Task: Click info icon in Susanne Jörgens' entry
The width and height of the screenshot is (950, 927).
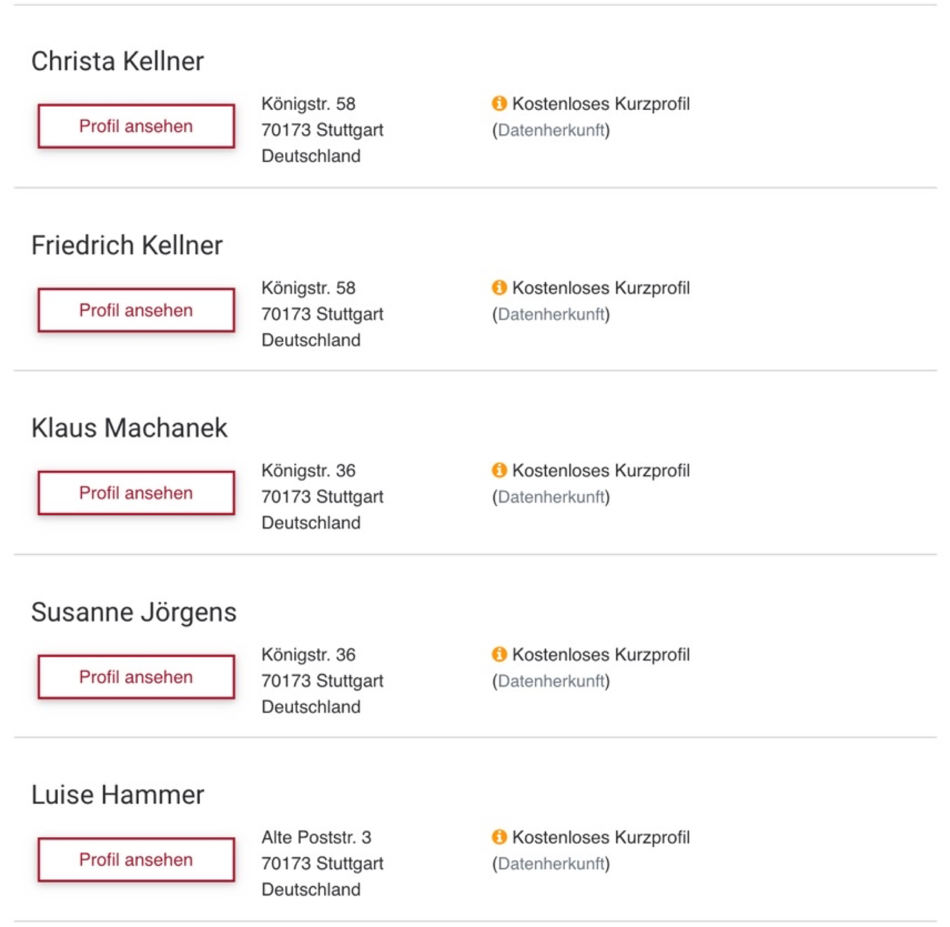Action: pos(499,654)
